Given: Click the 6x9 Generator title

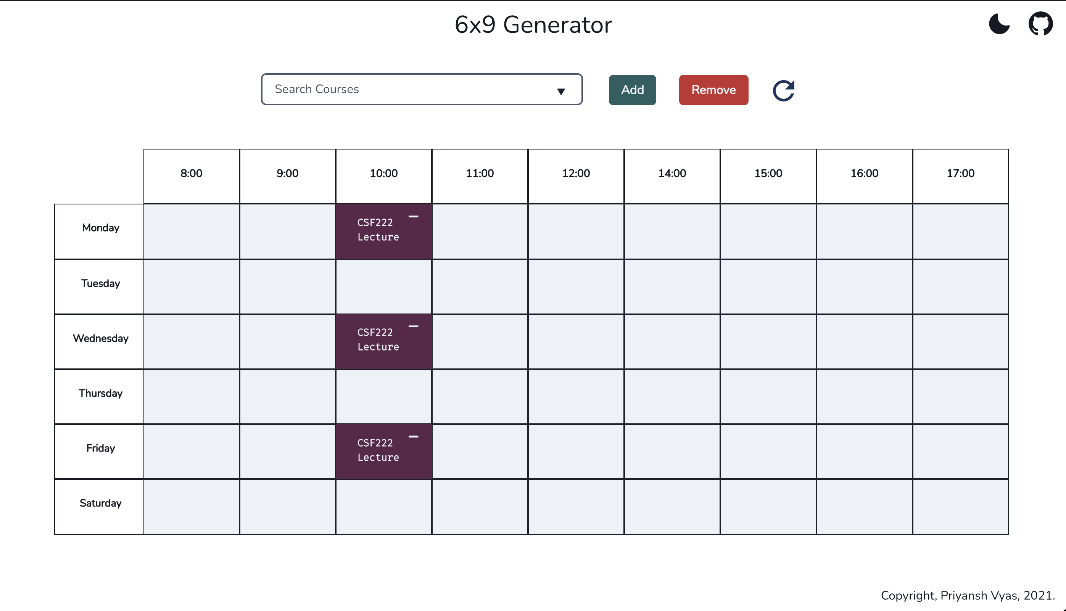Looking at the screenshot, I should (x=533, y=24).
